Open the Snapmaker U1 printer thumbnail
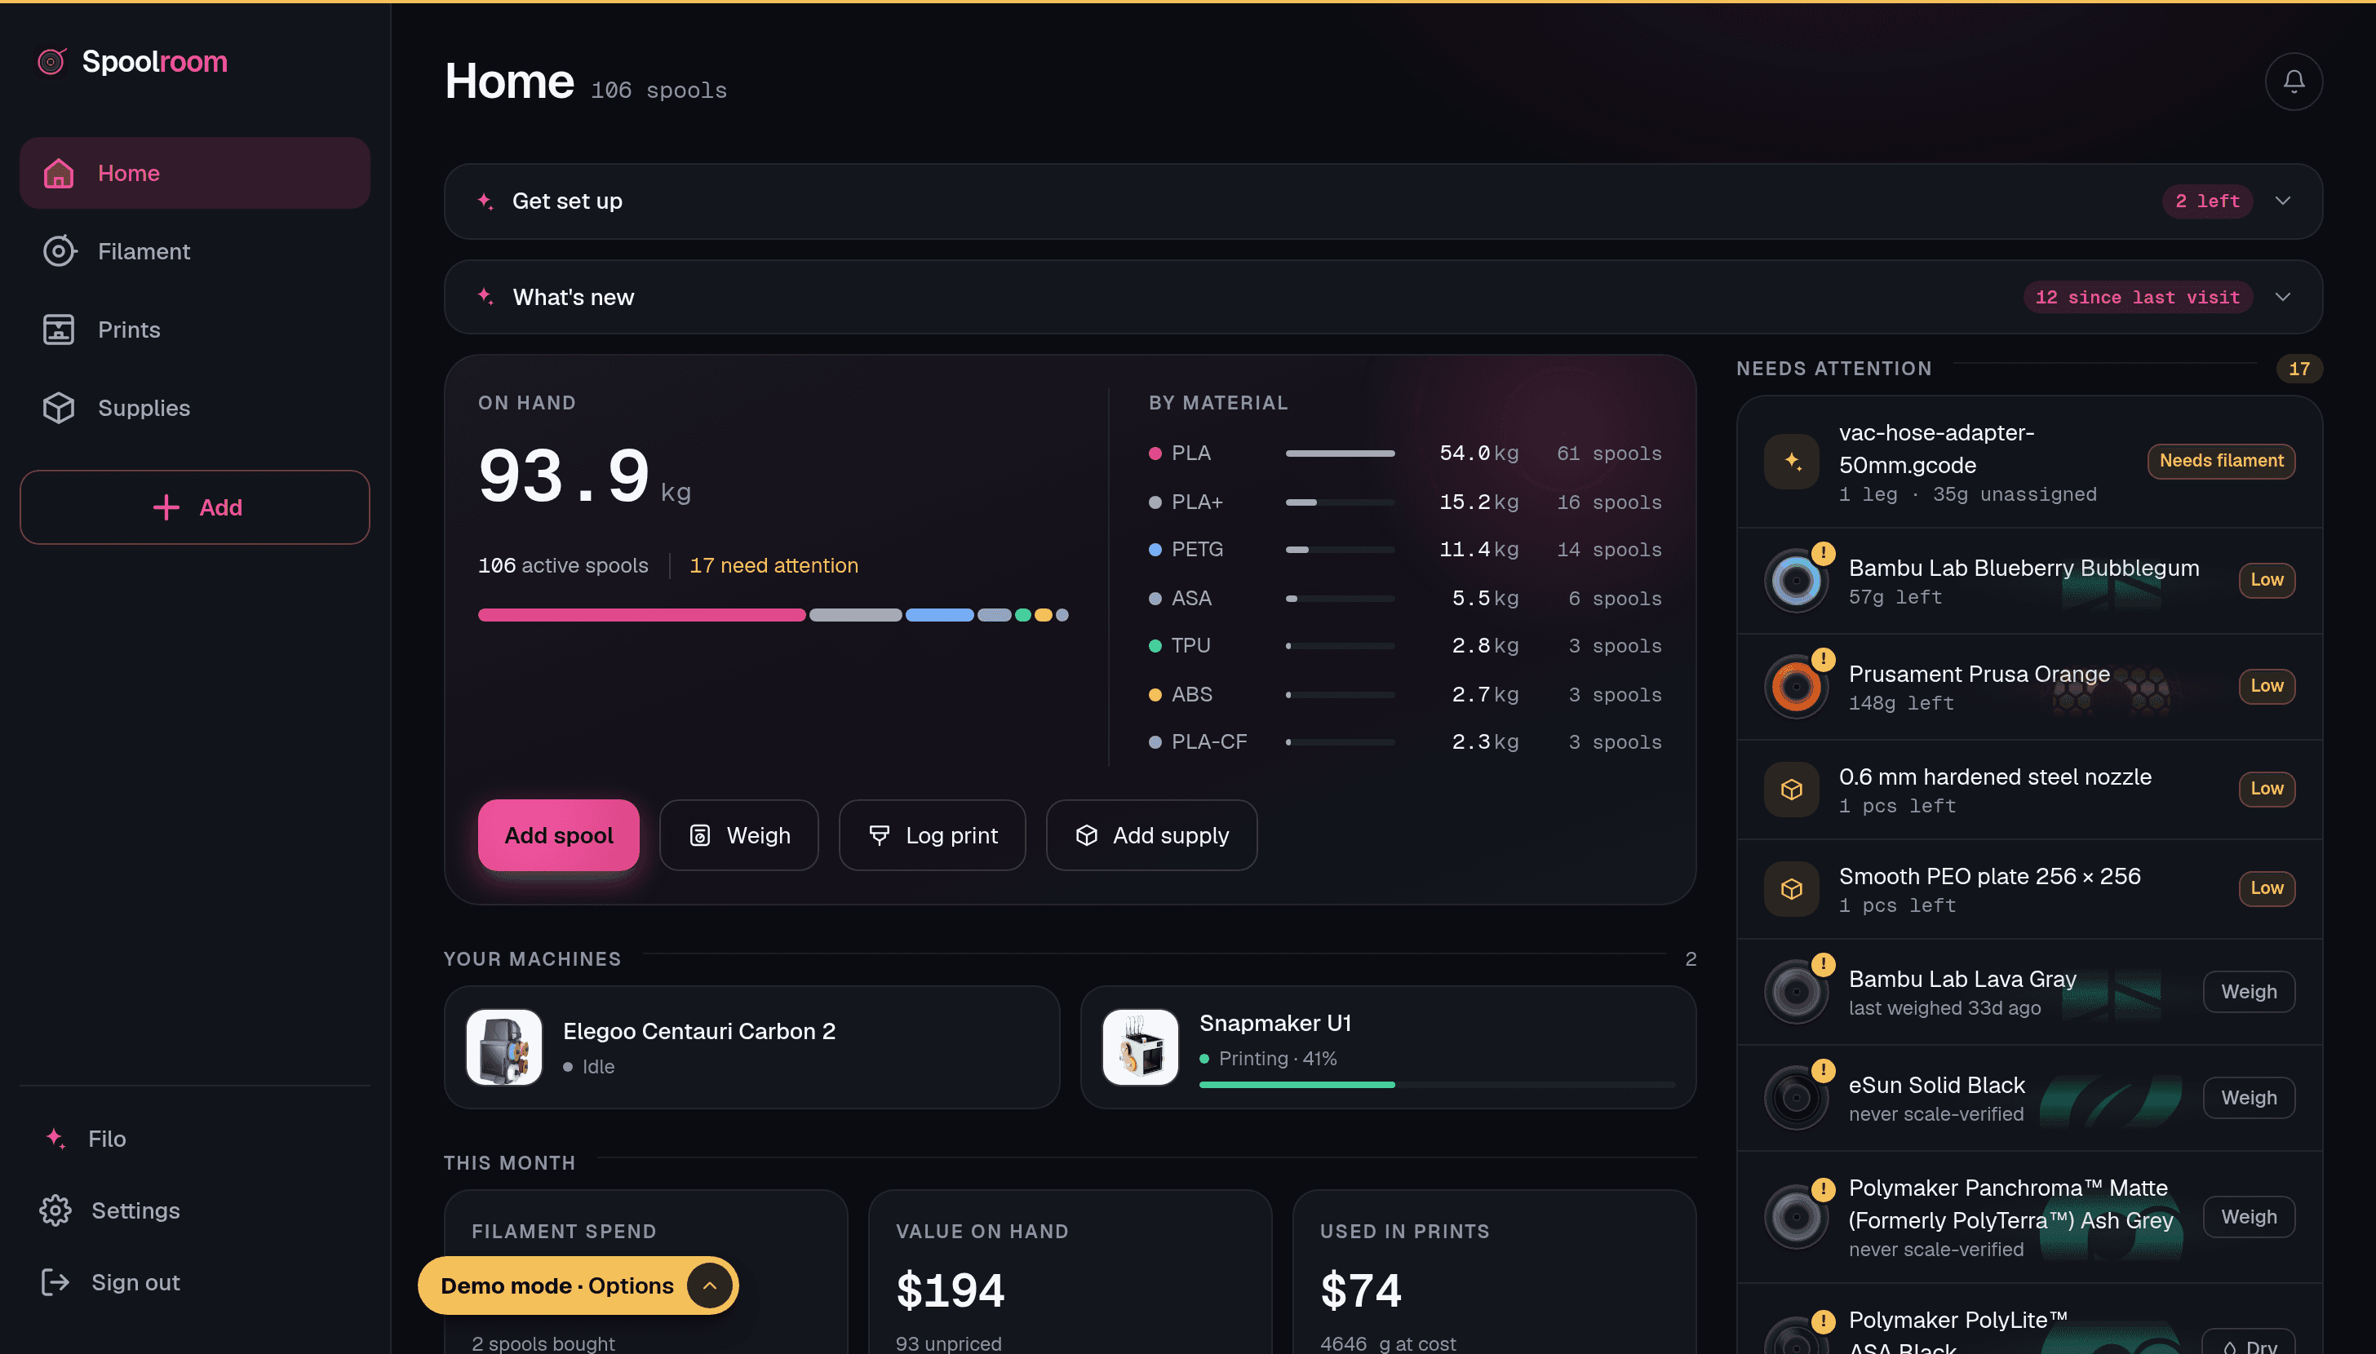 point(1140,1047)
